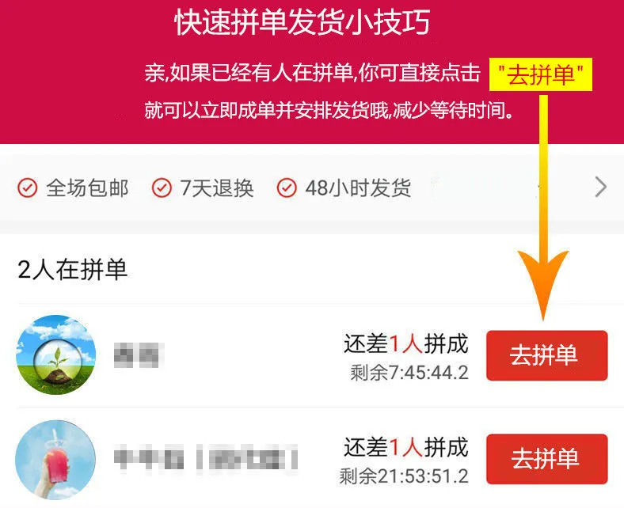This screenshot has width=624, height=508.
Task: Click the 去拼单 button for second user
Action: [547, 459]
